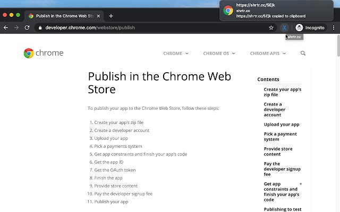The image size is (340, 212).
Task: Click step 1 Create your app's zip file
Action: tap(119, 122)
